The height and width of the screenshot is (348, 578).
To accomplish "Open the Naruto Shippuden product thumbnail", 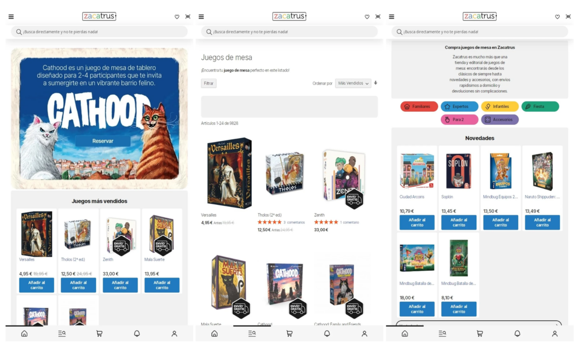I will 542,171.
